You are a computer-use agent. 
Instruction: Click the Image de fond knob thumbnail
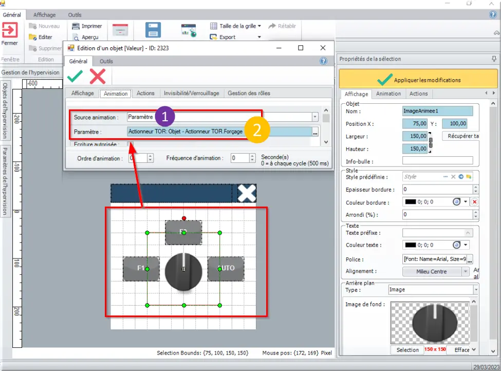click(x=430, y=322)
